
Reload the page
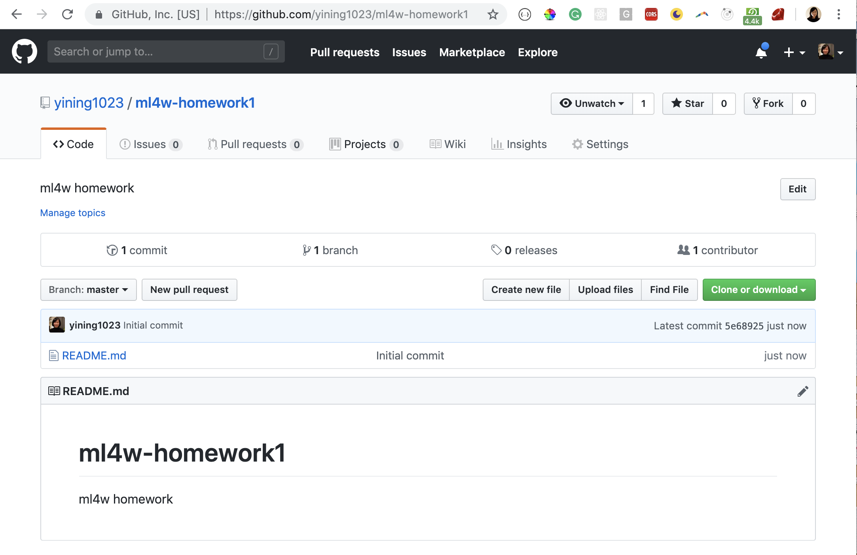(68, 15)
